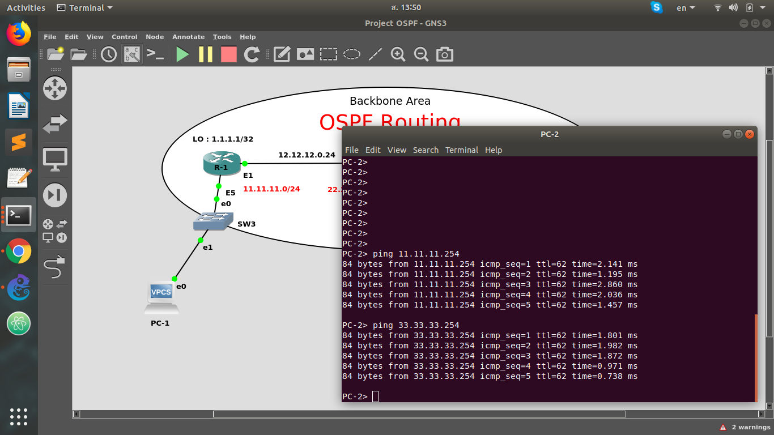Open the Tools menu in GNS3
This screenshot has width=774, height=435.
point(222,37)
